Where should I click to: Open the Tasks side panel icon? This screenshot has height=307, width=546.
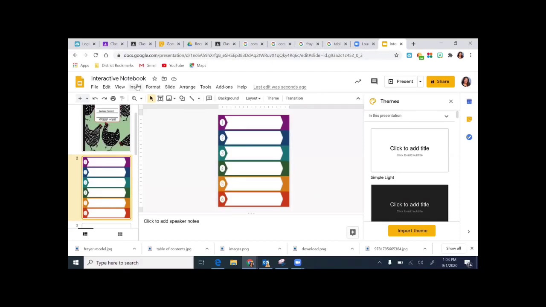pyautogui.click(x=469, y=137)
